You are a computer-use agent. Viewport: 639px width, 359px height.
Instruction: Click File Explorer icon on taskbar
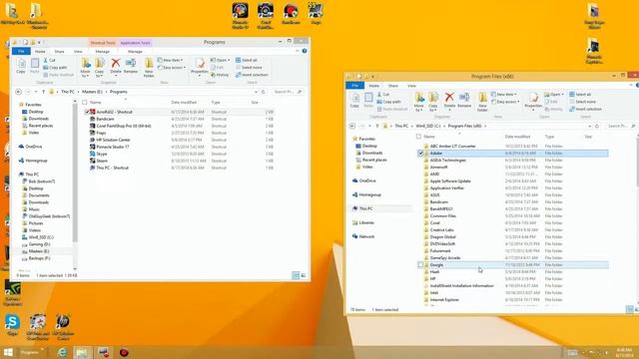point(82,352)
